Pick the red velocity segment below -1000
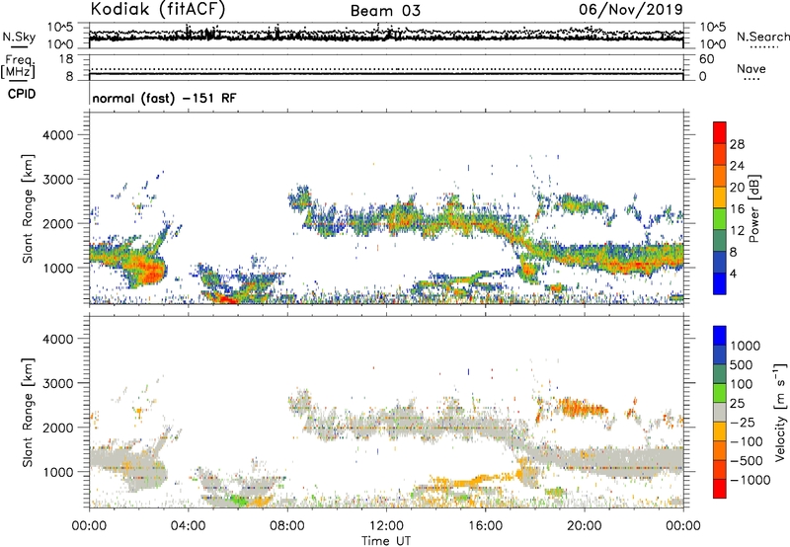The height and width of the screenshot is (547, 790). pos(720,489)
